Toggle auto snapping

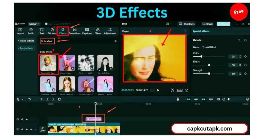196,99
